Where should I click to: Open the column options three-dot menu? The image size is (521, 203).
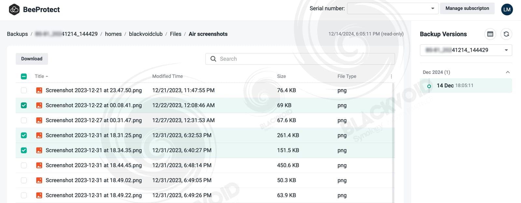coord(391,76)
